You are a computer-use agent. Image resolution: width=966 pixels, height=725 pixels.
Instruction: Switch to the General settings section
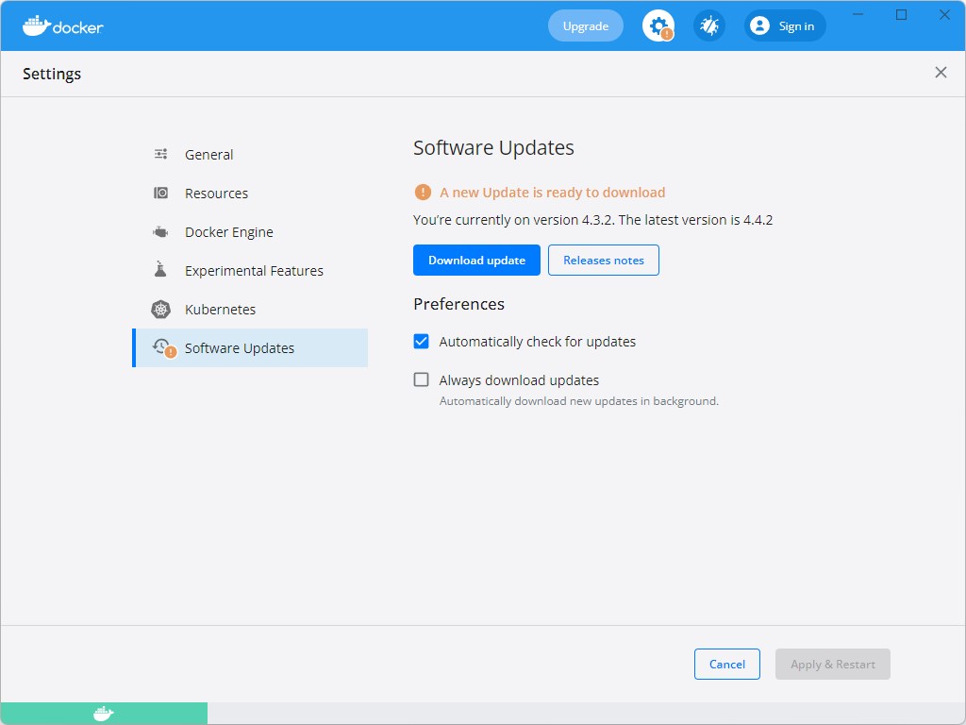(x=208, y=154)
